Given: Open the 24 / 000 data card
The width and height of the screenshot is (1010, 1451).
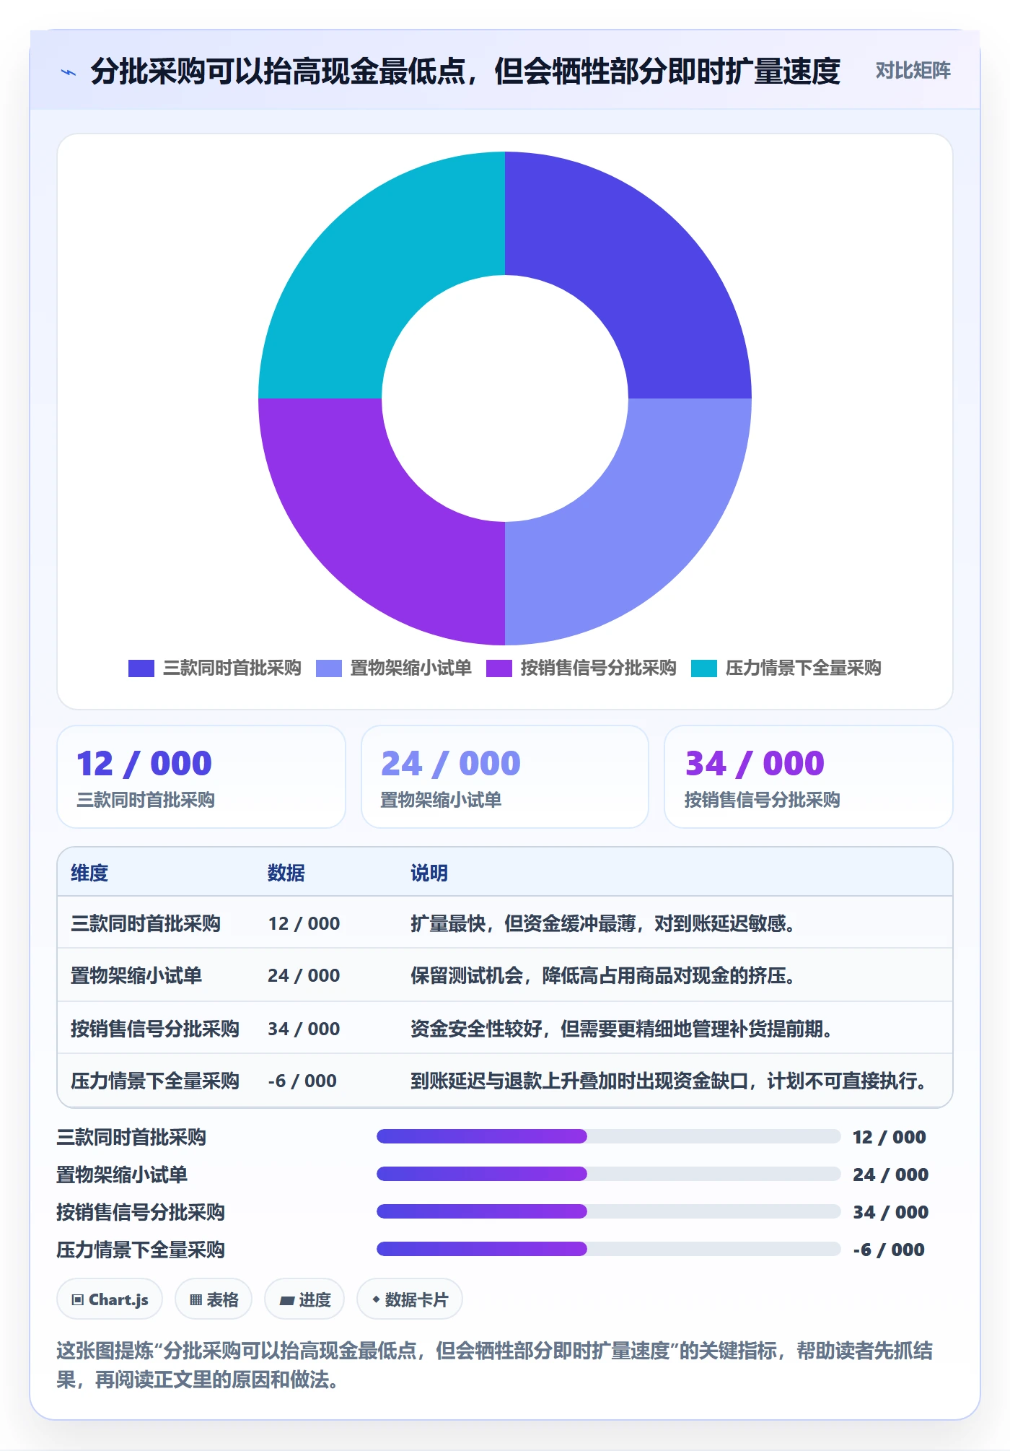Looking at the screenshot, I should (x=505, y=777).
